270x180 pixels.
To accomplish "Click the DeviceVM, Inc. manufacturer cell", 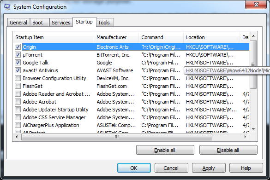I will pyautogui.click(x=113, y=78).
